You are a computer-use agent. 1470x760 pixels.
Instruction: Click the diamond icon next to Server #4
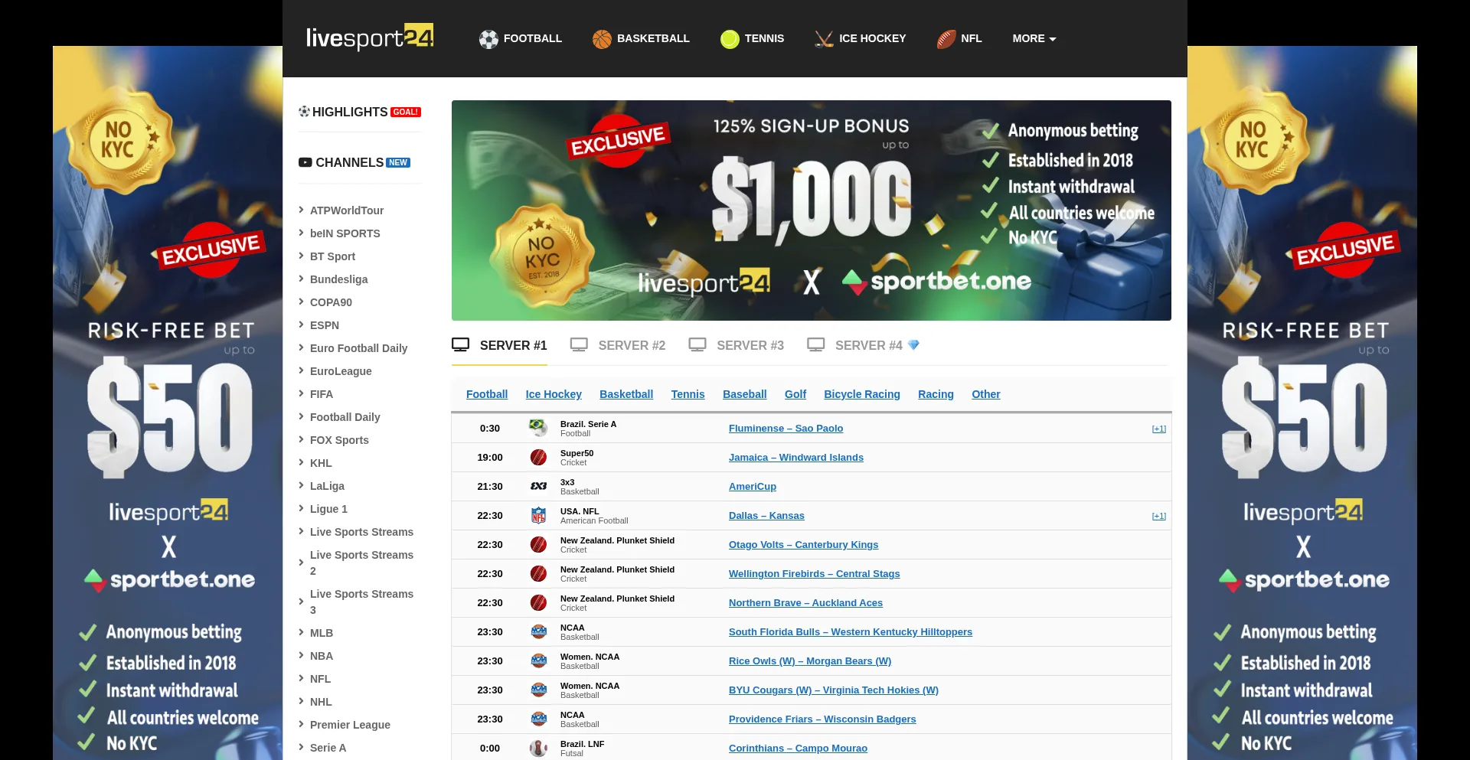coord(913,345)
